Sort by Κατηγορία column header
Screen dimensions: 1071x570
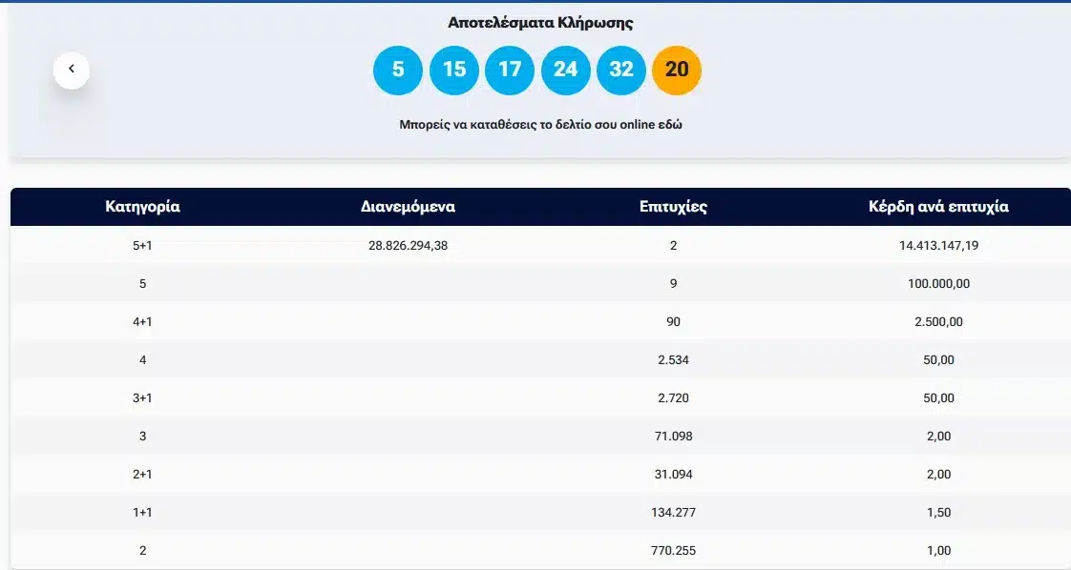pos(142,207)
